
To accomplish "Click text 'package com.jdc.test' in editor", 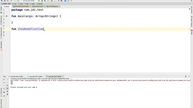I will (x=27, y=10).
